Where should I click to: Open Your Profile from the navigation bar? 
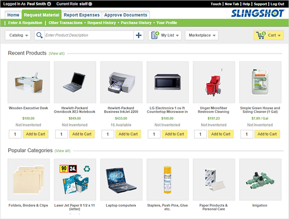[x=166, y=23]
